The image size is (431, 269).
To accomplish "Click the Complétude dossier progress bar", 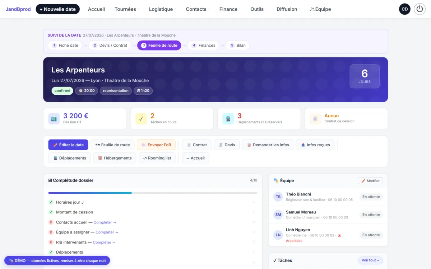I will (153, 193).
